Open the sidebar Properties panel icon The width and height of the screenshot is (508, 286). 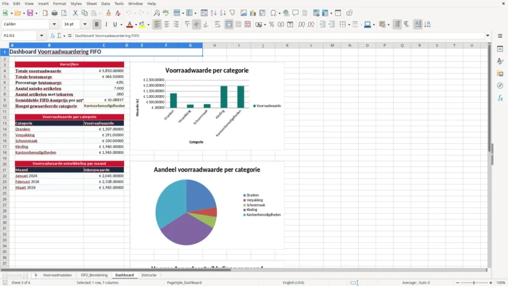[500, 49]
